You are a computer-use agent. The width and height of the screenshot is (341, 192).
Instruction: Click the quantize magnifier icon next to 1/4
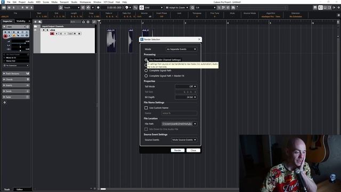tap(192, 7)
